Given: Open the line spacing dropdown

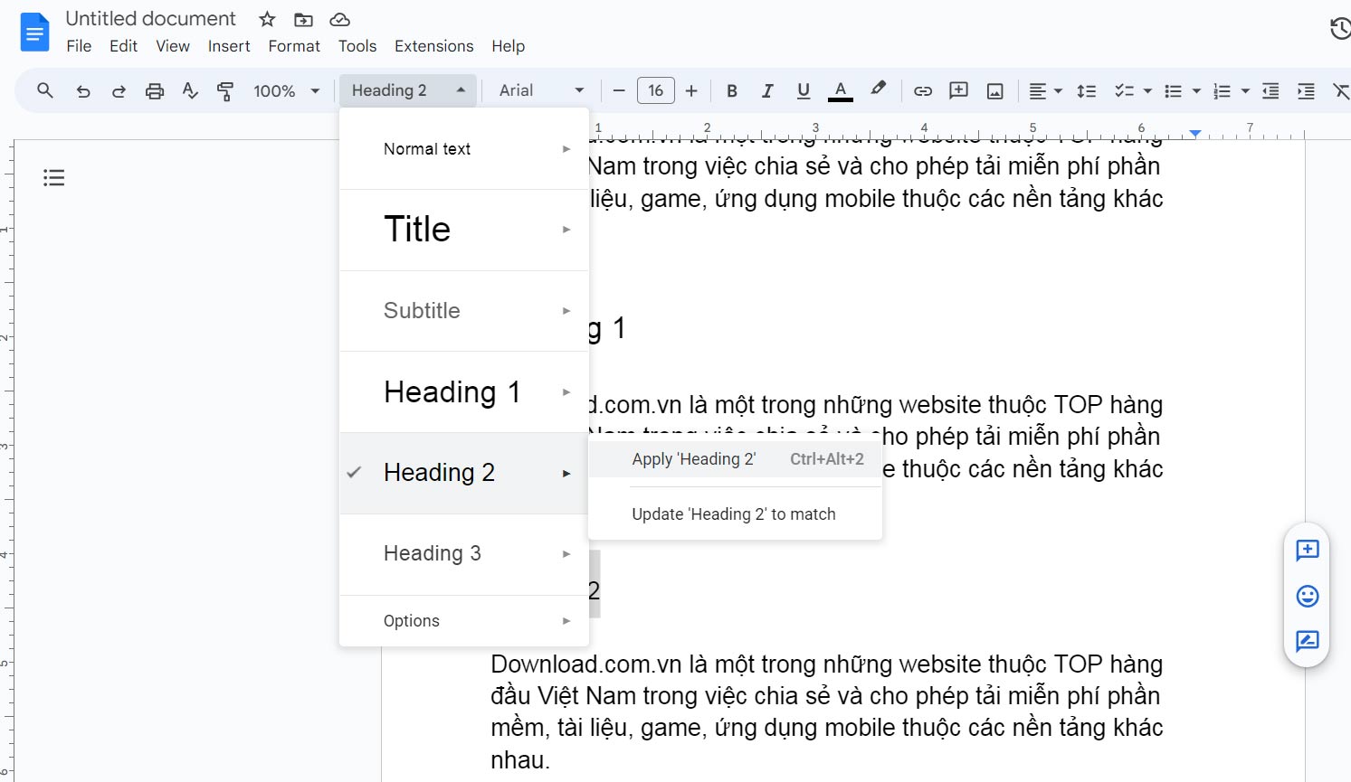Looking at the screenshot, I should [x=1086, y=90].
